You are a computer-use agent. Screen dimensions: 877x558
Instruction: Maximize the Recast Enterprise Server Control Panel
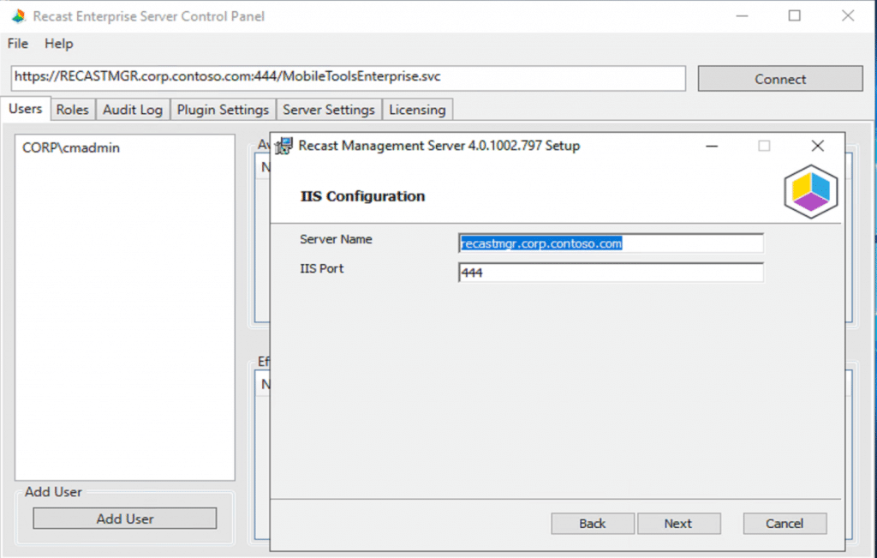click(x=794, y=15)
